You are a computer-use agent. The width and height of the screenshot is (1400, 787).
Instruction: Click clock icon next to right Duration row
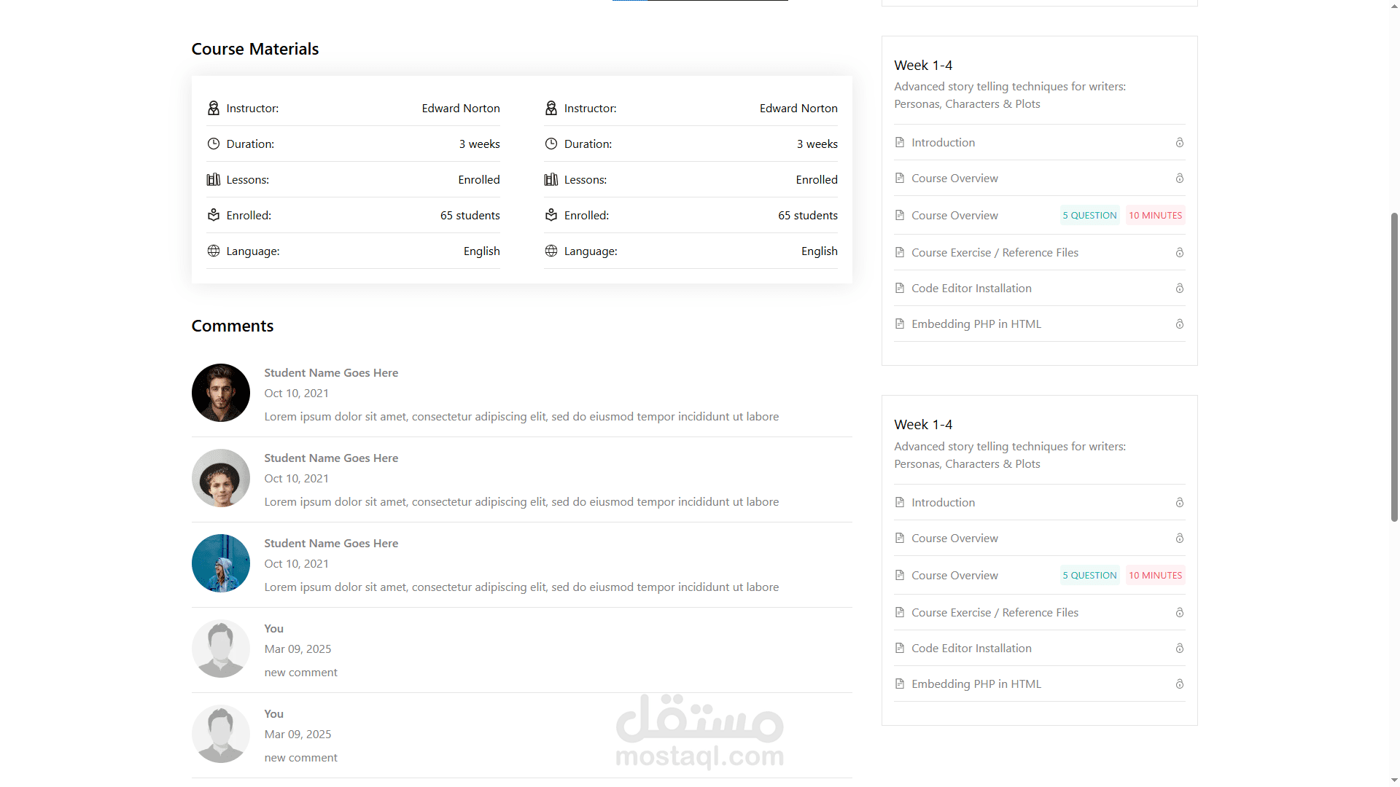pyautogui.click(x=551, y=144)
